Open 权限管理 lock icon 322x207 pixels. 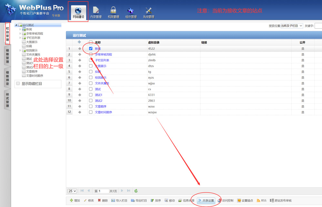pyautogui.click(x=113, y=11)
